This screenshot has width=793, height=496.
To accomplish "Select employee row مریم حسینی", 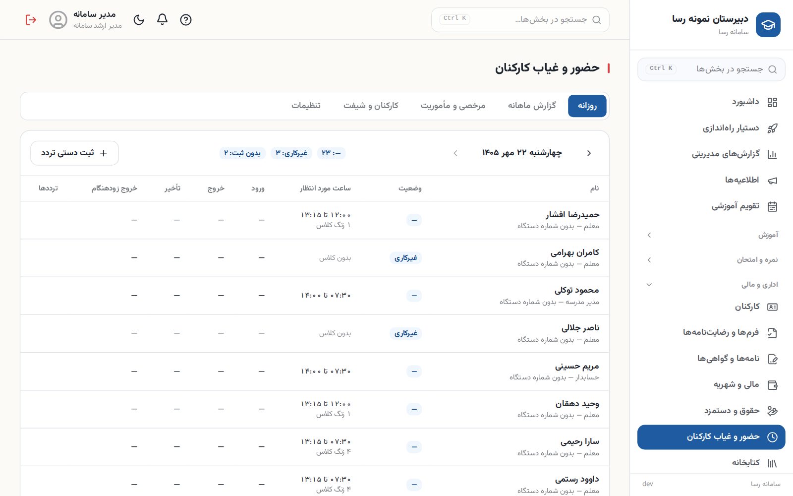I will [315, 372].
